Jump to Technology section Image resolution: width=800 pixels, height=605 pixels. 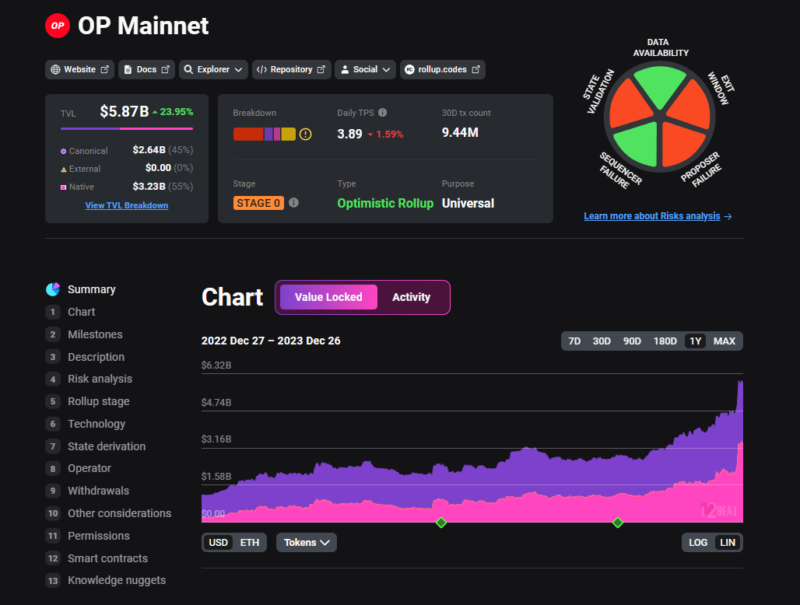pyautogui.click(x=96, y=424)
